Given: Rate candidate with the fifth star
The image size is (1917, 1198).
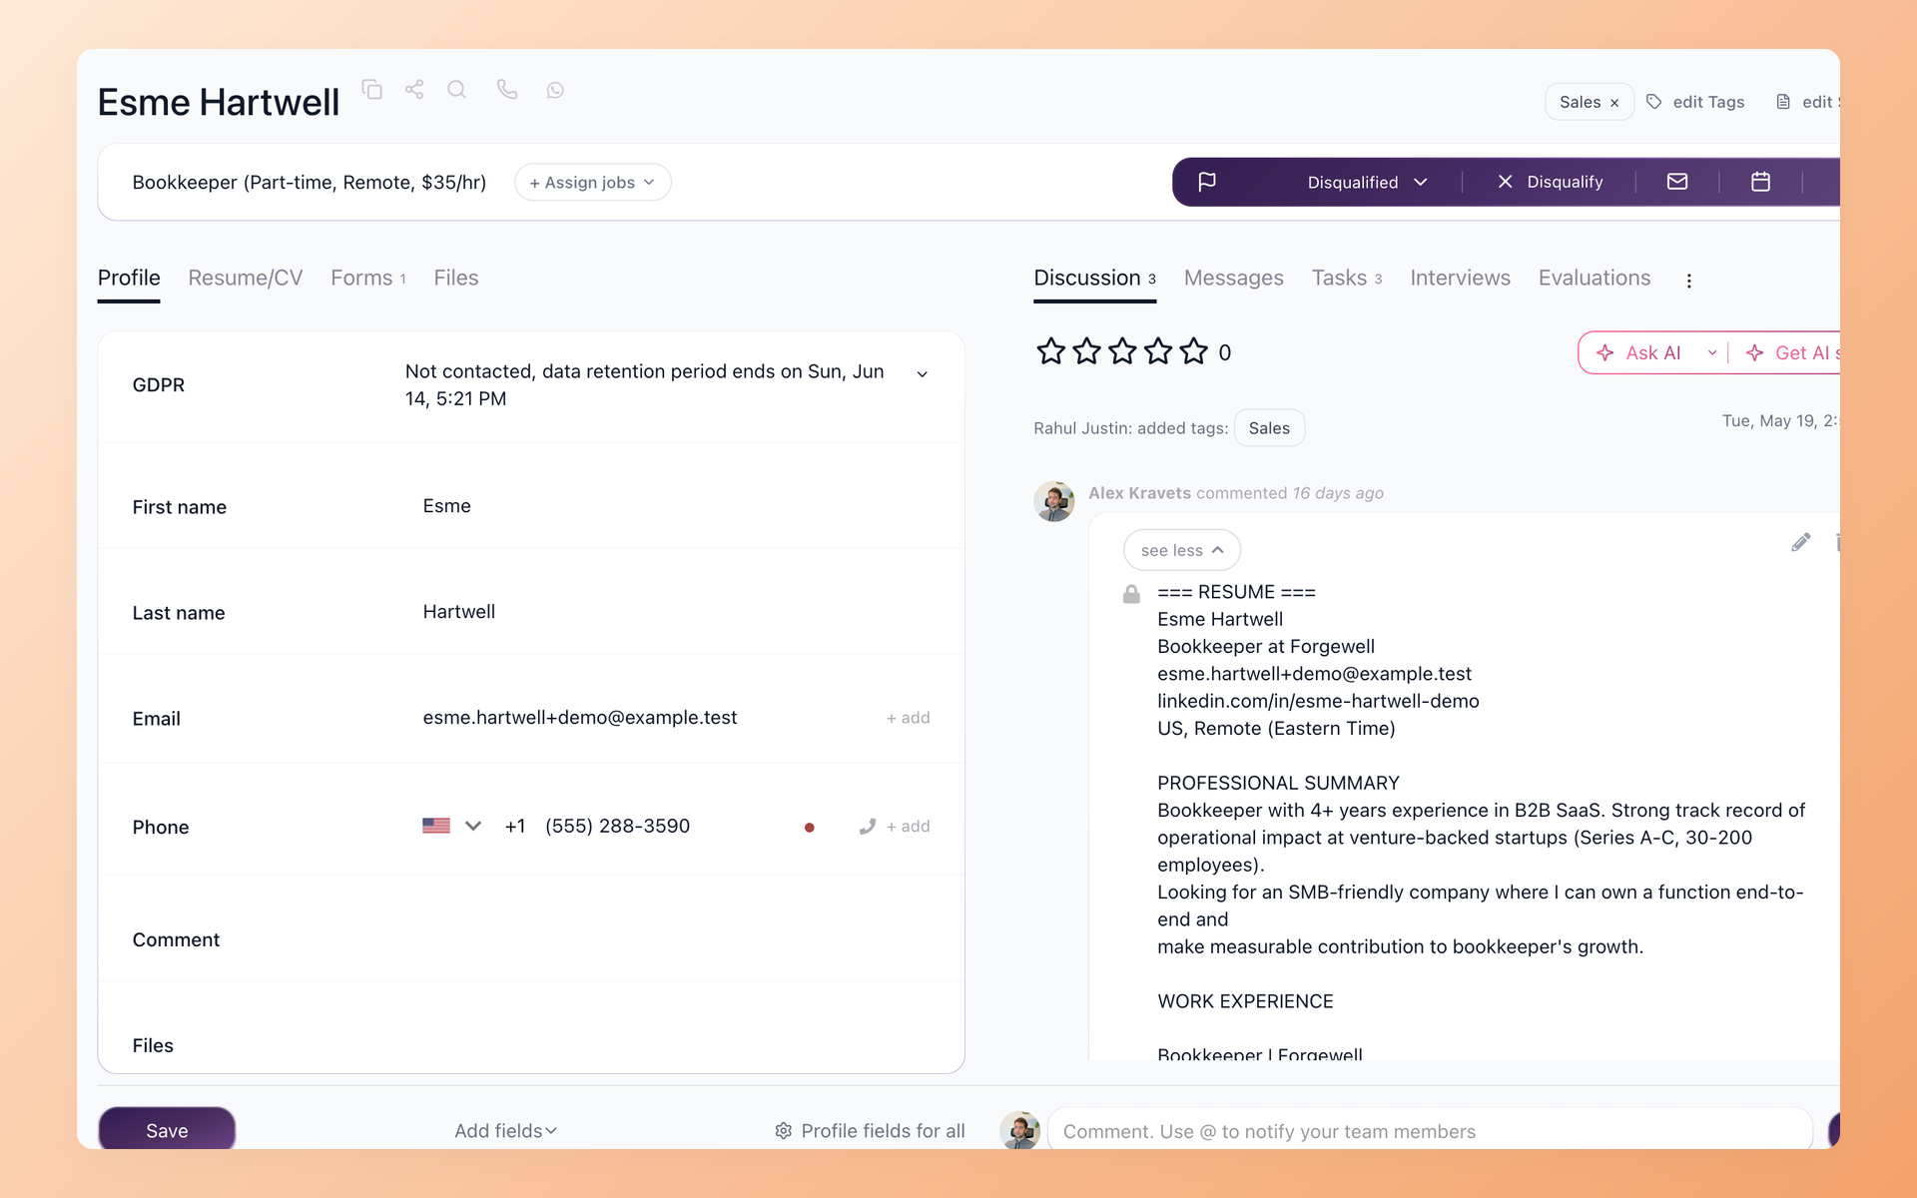Looking at the screenshot, I should click(1194, 351).
